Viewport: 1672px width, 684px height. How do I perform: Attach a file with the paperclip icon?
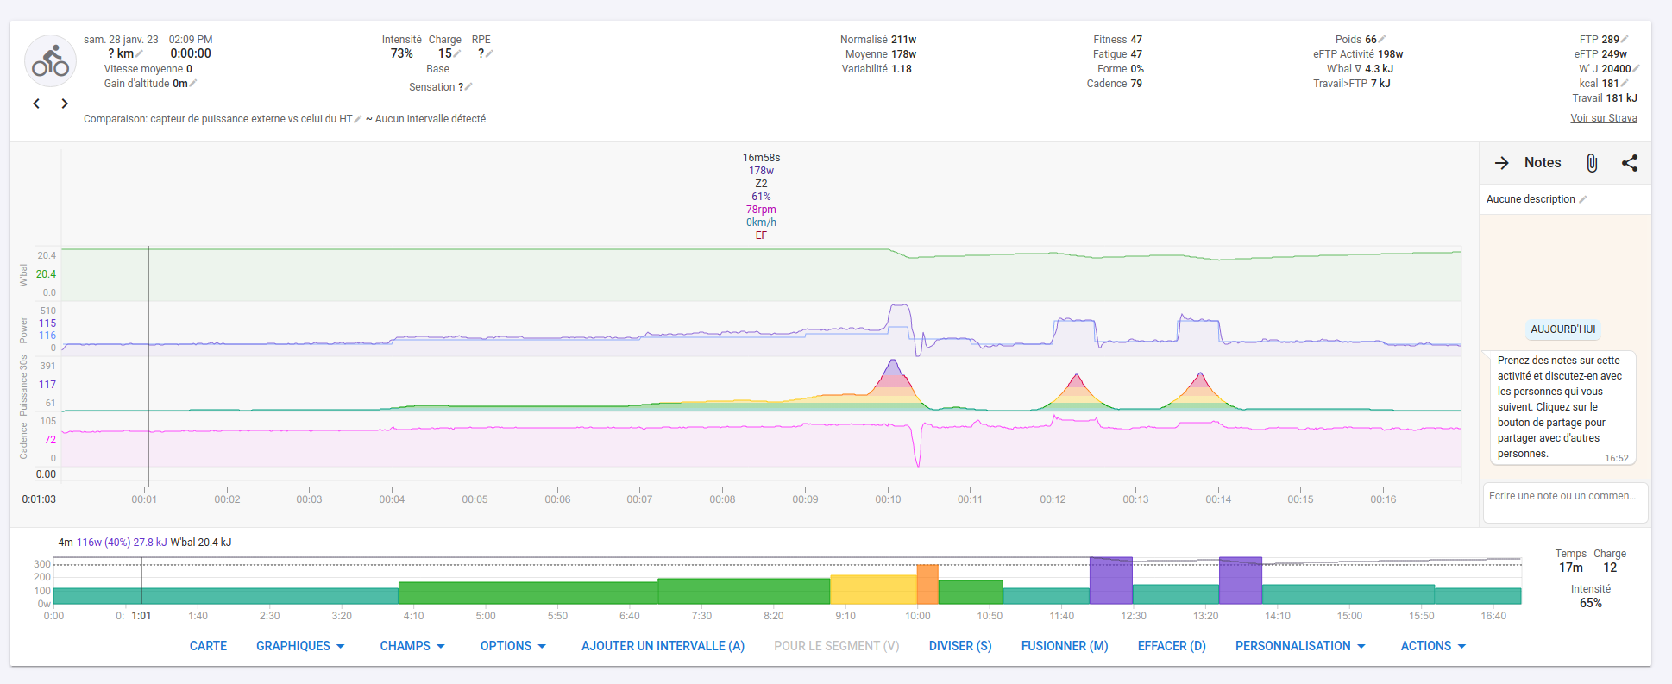pyautogui.click(x=1592, y=163)
